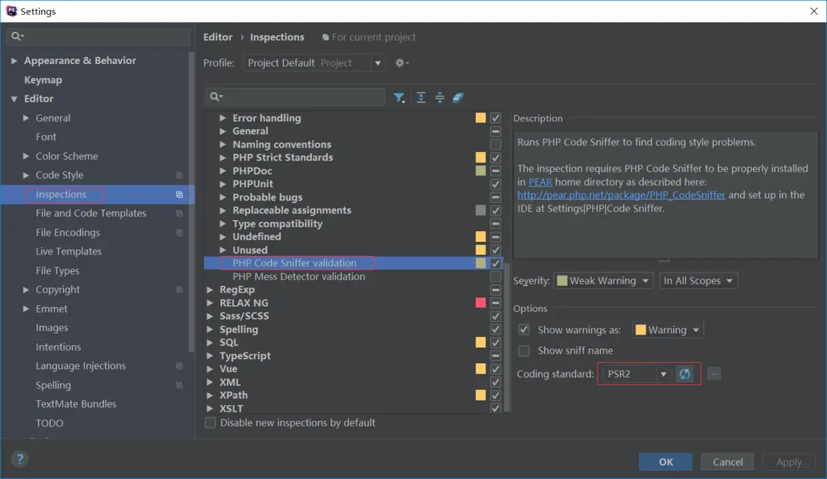Toggle Error handling inspections checkbox
This screenshot has width=827, height=479.
click(x=496, y=118)
